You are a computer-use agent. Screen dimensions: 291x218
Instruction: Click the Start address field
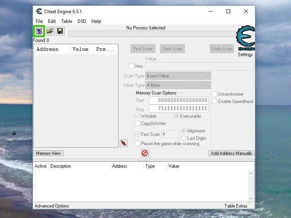[x=179, y=100]
